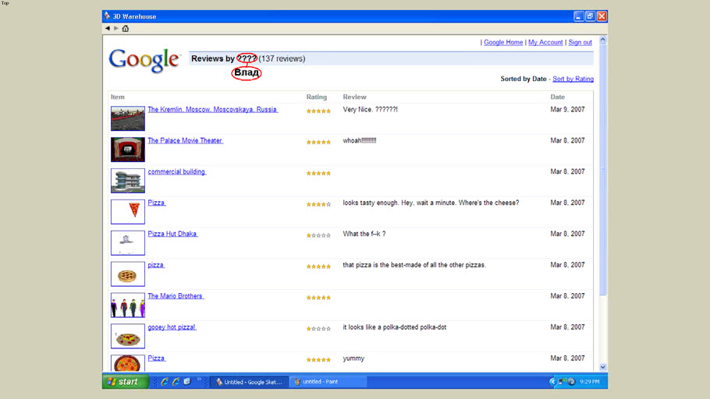The image size is (710, 399).
Task: Click the Google logo
Action: click(144, 60)
